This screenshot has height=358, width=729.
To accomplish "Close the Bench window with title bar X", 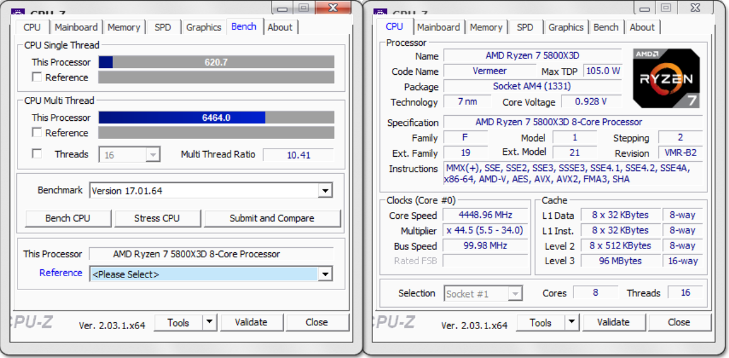I will 333,8.
